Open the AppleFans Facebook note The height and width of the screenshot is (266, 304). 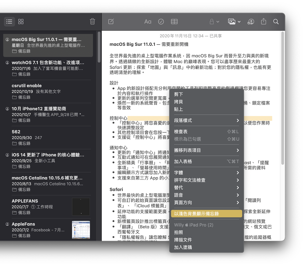pos(48,230)
